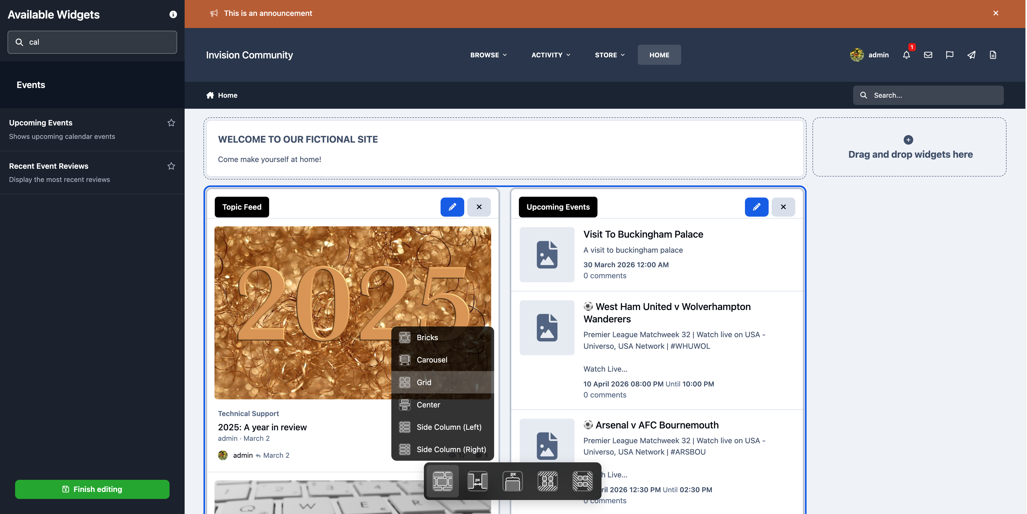Click the black Upcoming Events widget label
This screenshot has width=1027, height=514.
coord(558,207)
